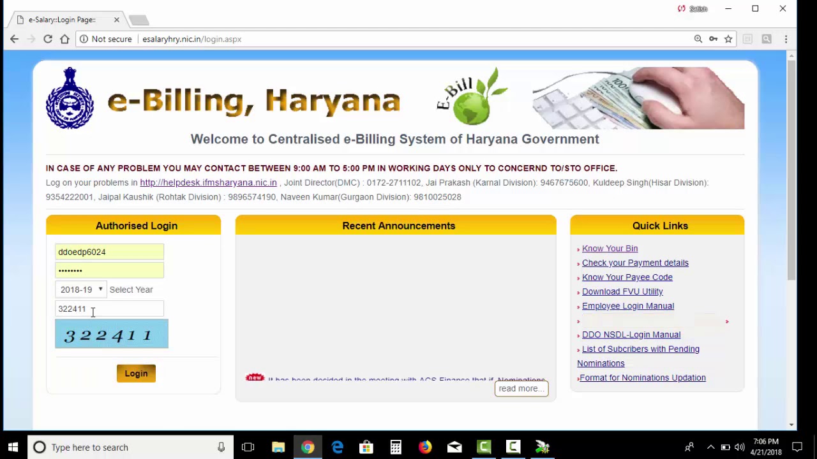Click the grayed page extension icon

coord(747,39)
